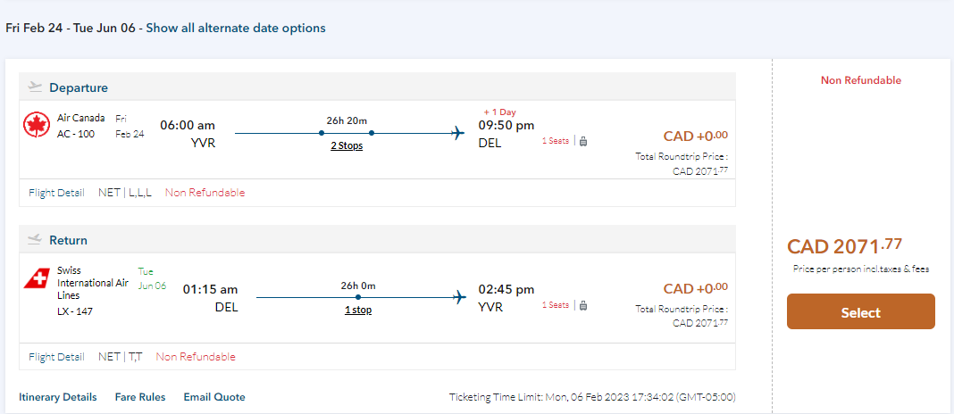Click the departure Non Refundable label
The height and width of the screenshot is (414, 954).
point(205,193)
